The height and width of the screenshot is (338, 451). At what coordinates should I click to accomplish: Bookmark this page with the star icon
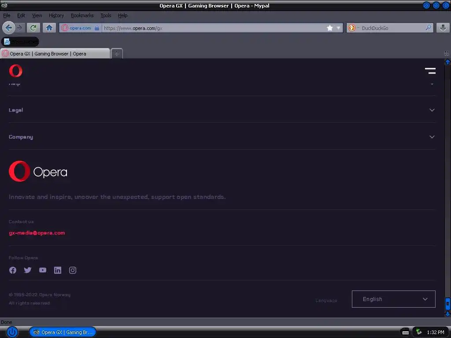click(x=329, y=28)
